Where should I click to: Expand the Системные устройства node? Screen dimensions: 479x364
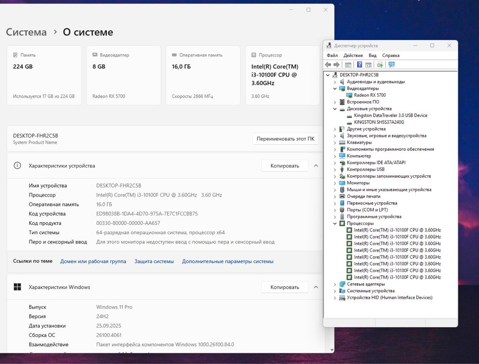click(335, 291)
